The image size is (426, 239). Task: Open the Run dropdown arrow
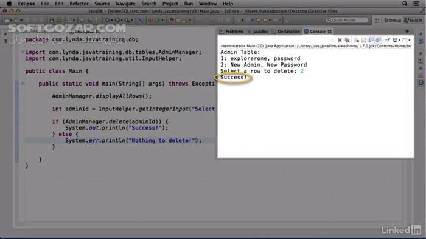[122, 21]
